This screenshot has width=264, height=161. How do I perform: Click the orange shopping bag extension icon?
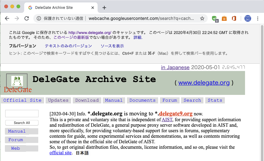tap(224, 18)
